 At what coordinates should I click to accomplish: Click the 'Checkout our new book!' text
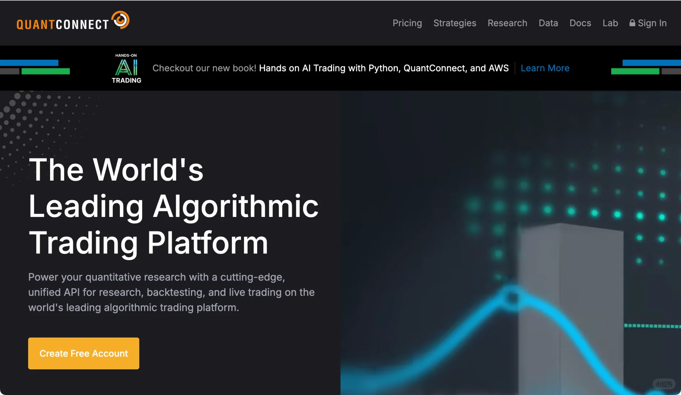click(x=204, y=68)
